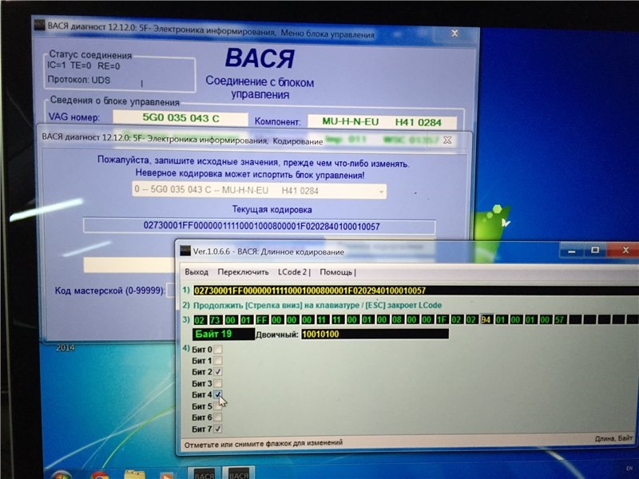Click the binary value field 10010100
639x479 pixels.
(375, 335)
